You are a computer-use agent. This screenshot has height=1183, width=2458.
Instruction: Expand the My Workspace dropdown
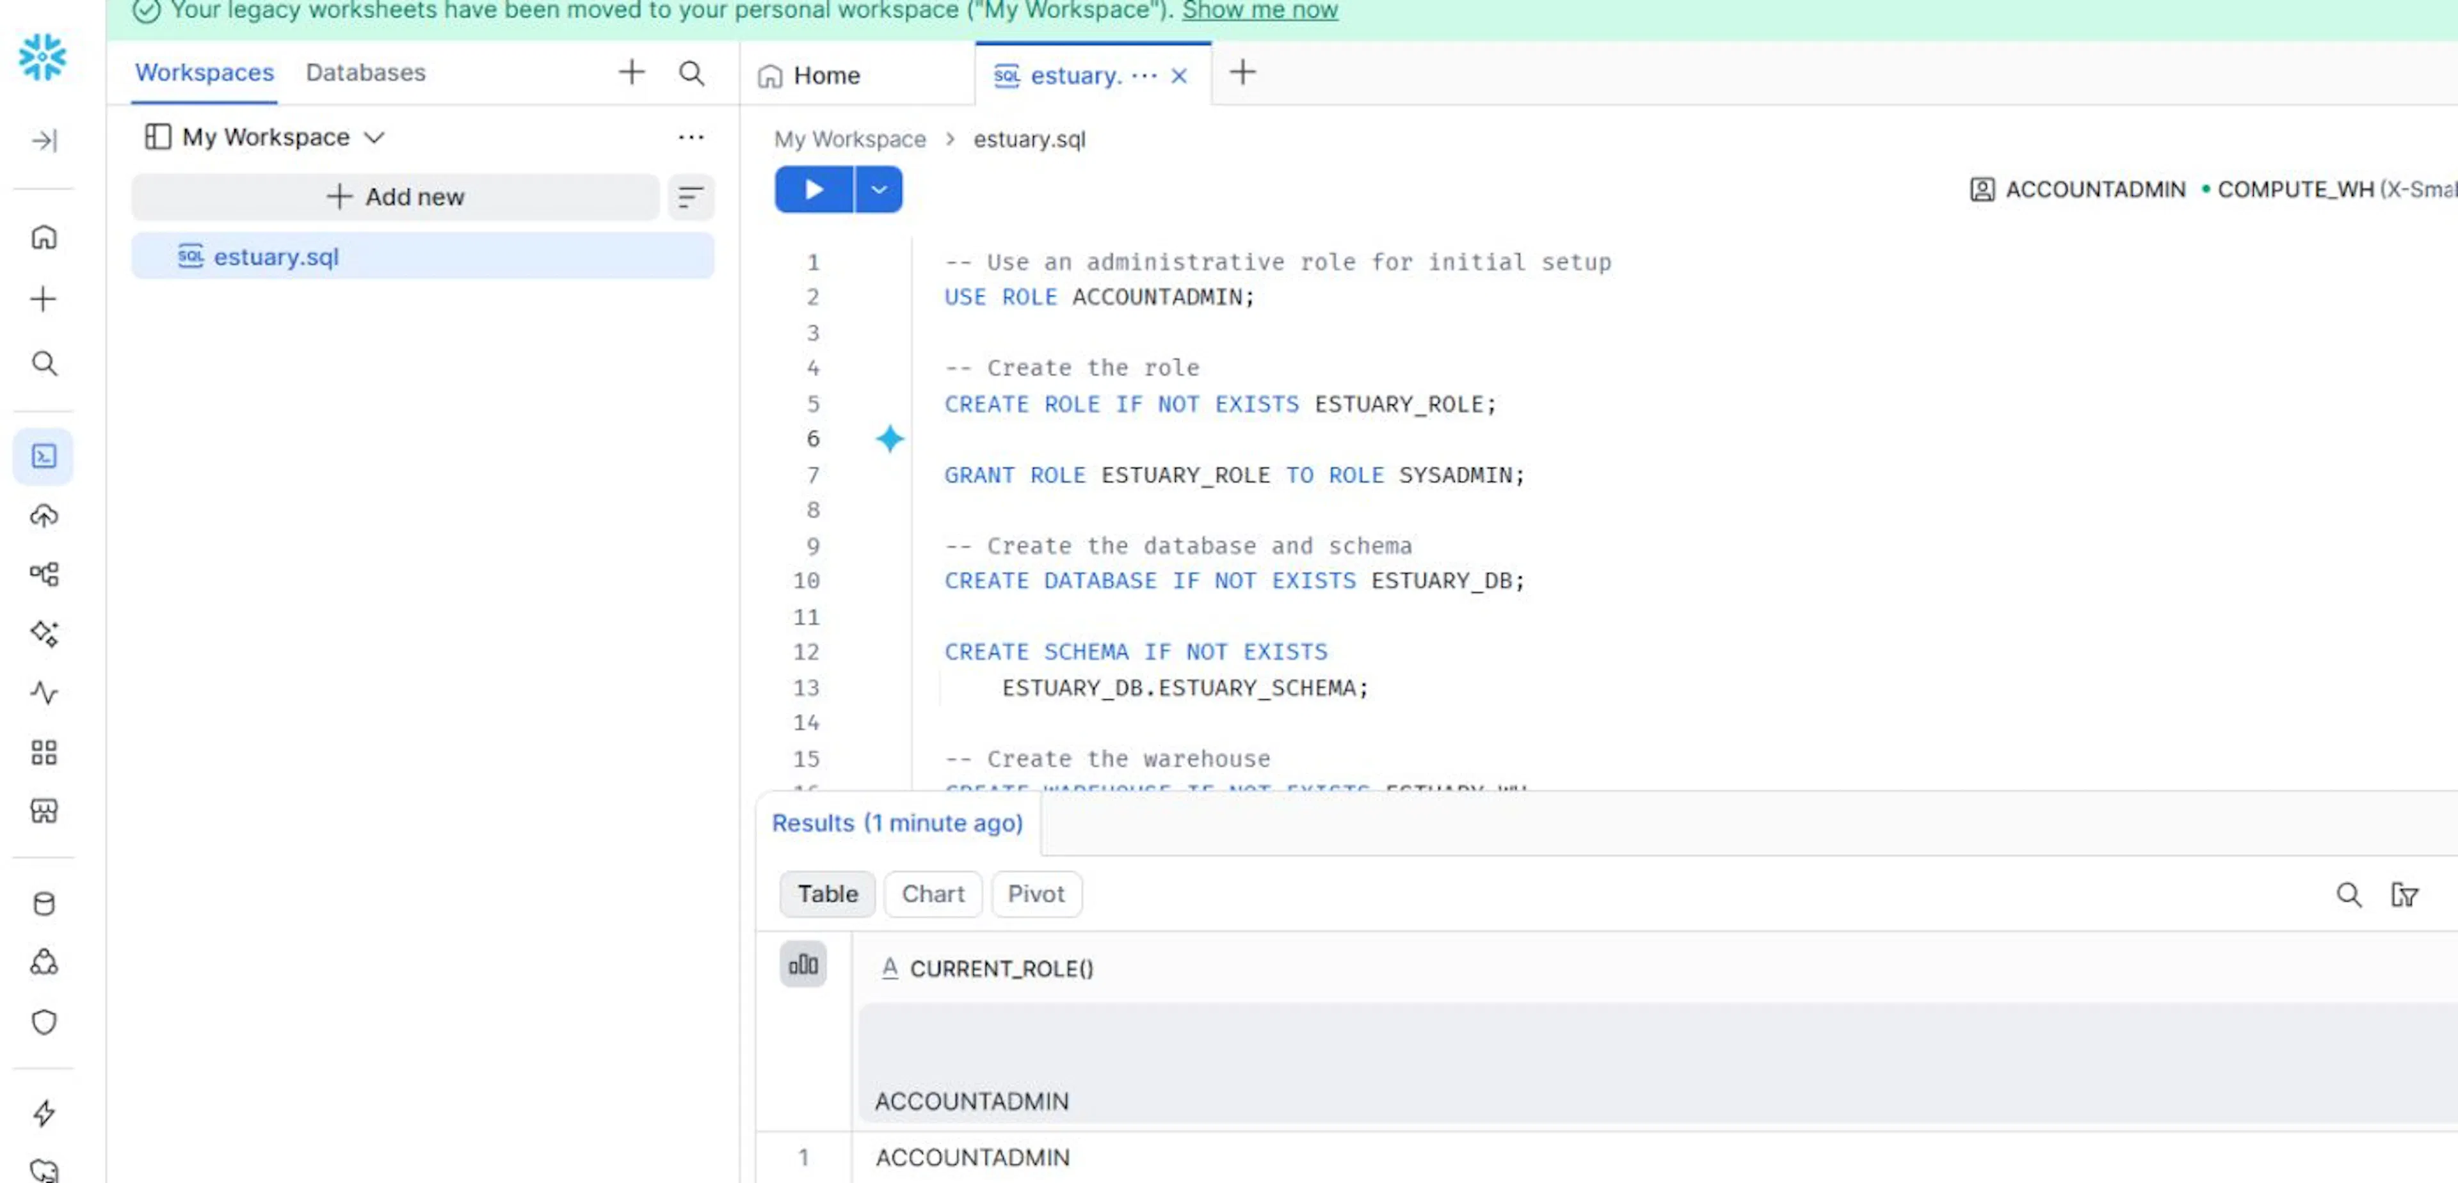tap(374, 138)
